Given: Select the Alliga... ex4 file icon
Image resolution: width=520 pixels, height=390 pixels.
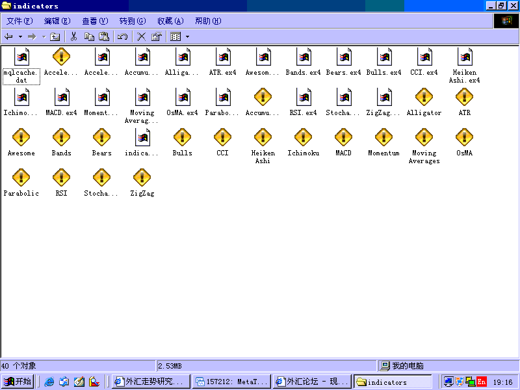Looking at the screenshot, I should point(183,57).
